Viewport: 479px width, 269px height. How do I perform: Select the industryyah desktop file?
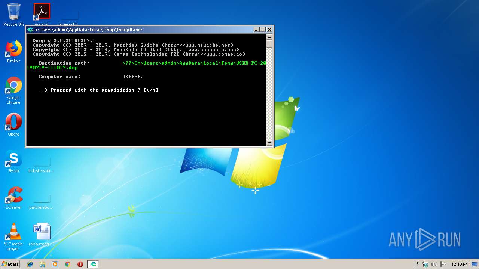pyautogui.click(x=42, y=164)
